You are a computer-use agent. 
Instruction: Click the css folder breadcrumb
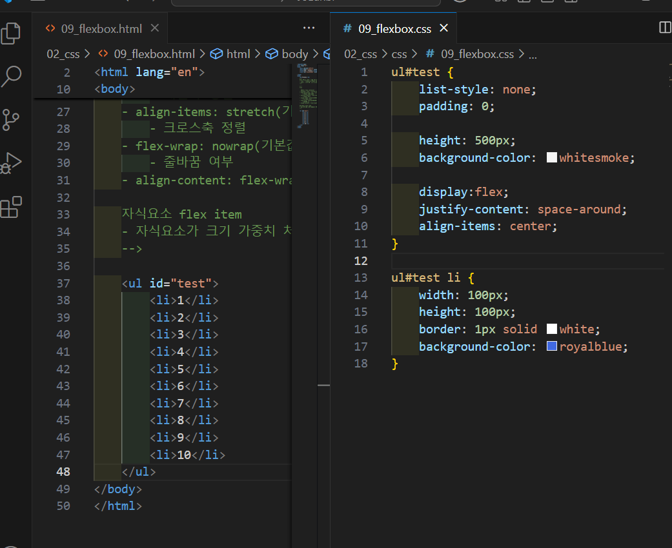[x=399, y=54]
